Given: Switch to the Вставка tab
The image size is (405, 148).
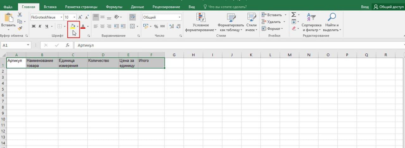Looking at the screenshot, I should (x=50, y=7).
